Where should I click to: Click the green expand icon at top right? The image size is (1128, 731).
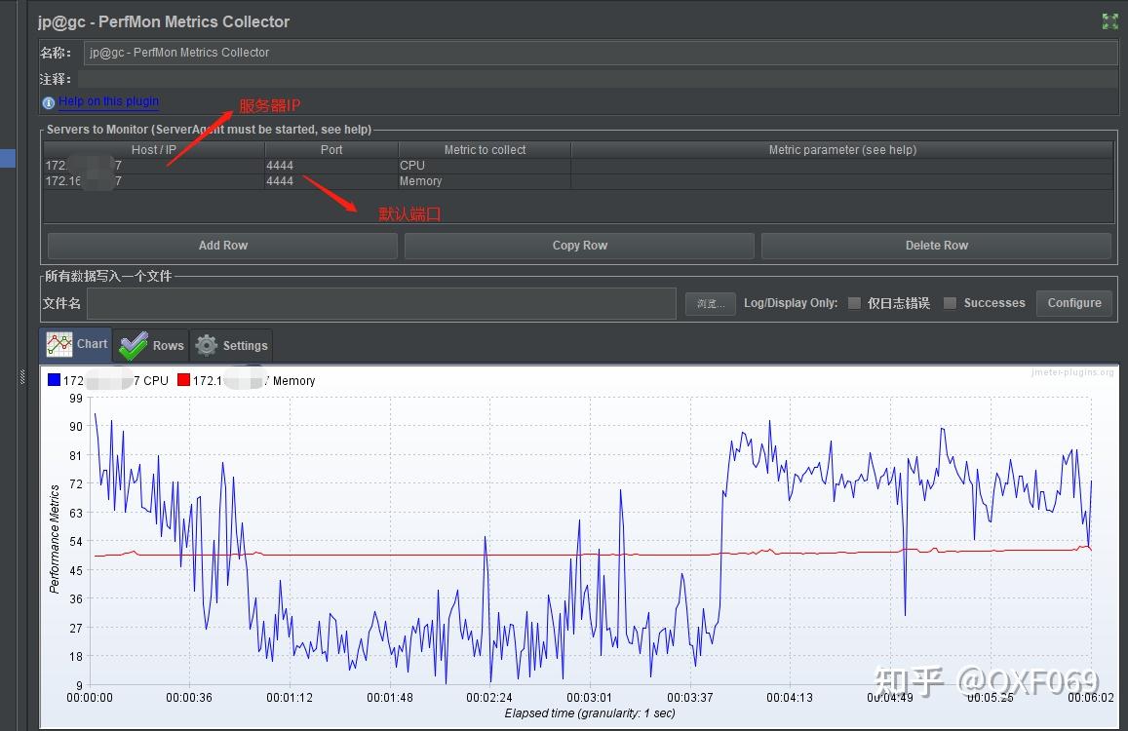pos(1109,21)
